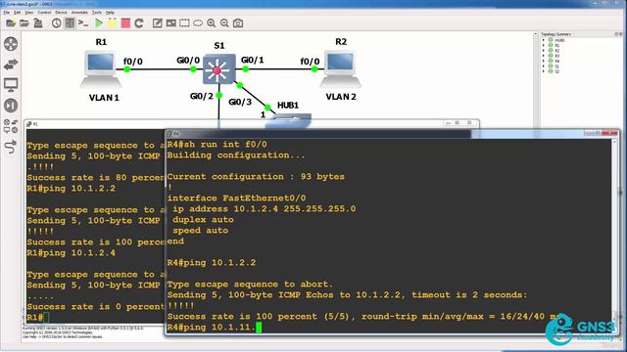Click 'R1#ping 10.1.2.4' line in R1 terminal
Screen dimensions: 627x352
coord(72,253)
